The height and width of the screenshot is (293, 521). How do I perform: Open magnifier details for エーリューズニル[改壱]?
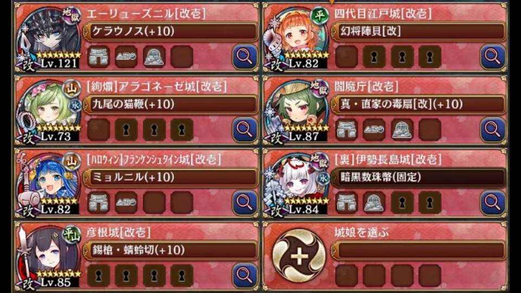click(x=245, y=57)
